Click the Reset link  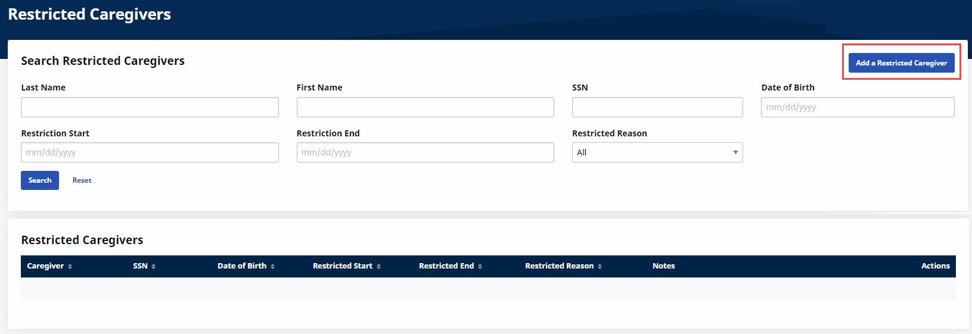[x=82, y=180]
